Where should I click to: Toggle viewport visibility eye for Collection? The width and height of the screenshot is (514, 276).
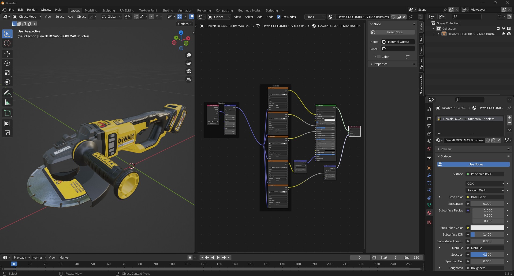(503, 28)
